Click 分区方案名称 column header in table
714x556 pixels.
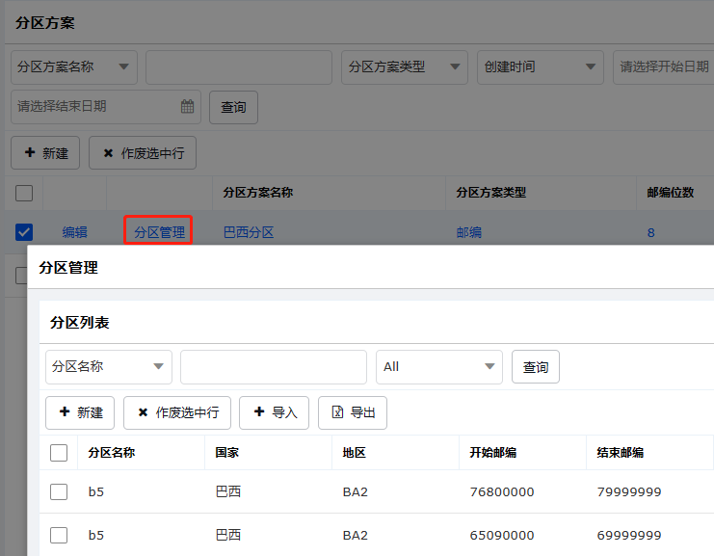point(257,193)
